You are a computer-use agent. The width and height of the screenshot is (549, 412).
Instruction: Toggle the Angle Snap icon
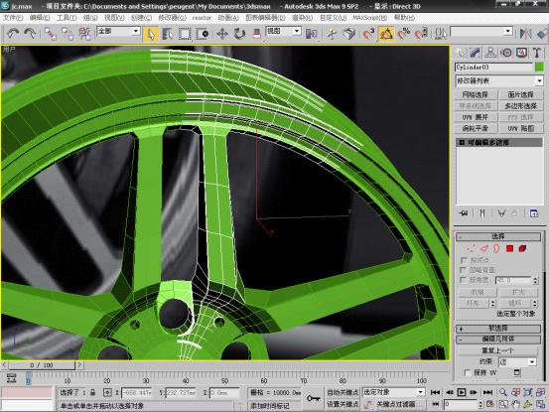[386, 34]
